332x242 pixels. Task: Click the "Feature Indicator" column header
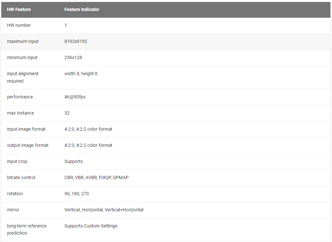tap(82, 9)
